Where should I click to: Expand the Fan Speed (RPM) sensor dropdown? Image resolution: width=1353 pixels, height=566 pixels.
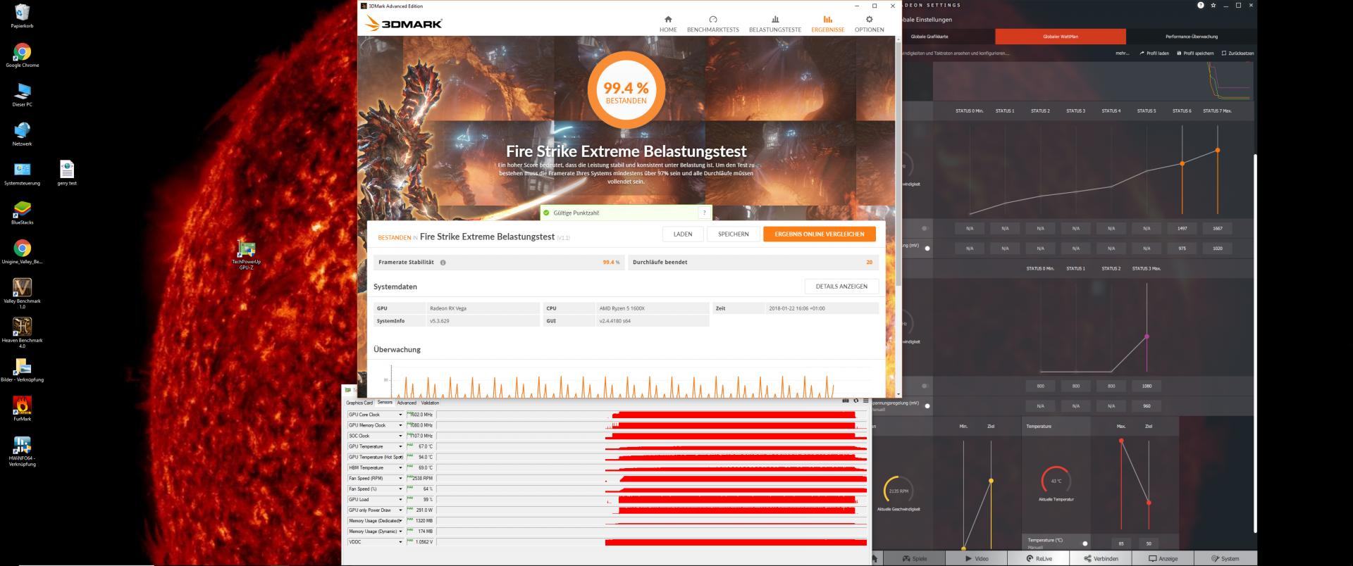coord(400,479)
